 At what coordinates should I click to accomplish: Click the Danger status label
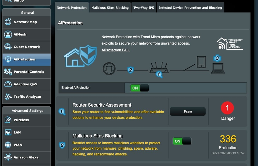228,119
